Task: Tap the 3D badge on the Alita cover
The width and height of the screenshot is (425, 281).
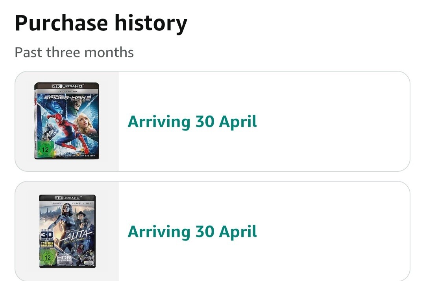Action: pos(46,234)
